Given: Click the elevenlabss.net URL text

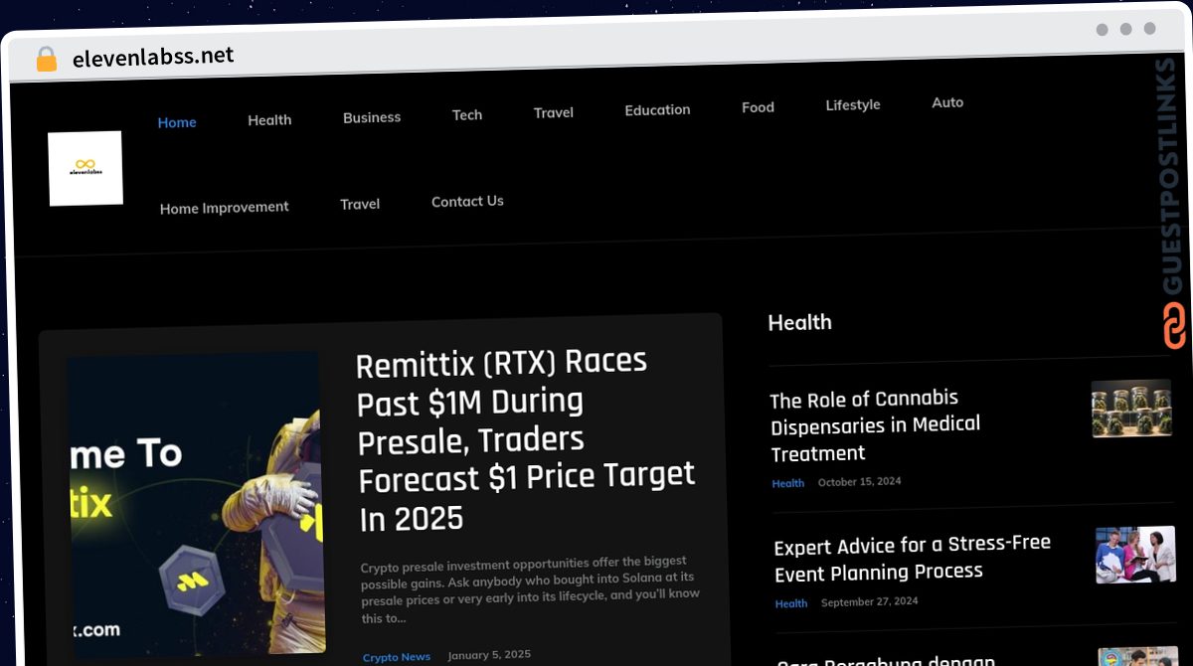Looking at the screenshot, I should 153,57.
